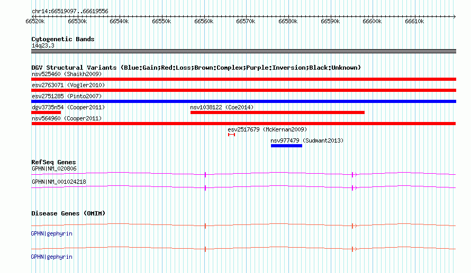Click the nsv525460 (Shaikh2009) label

tap(67, 74)
